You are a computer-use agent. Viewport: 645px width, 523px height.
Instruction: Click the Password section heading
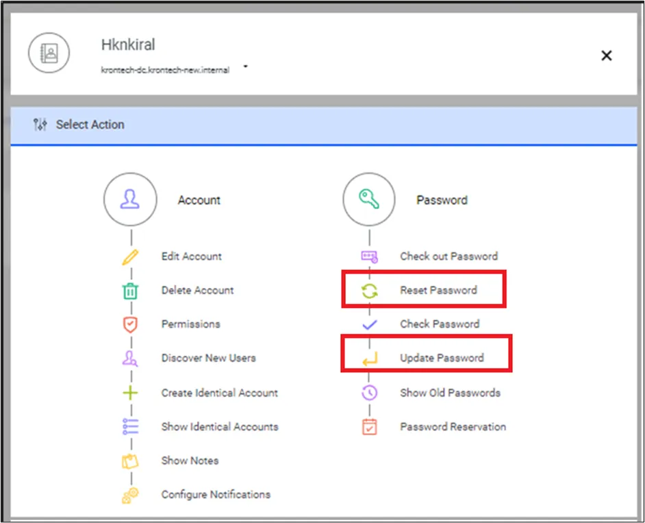click(442, 200)
